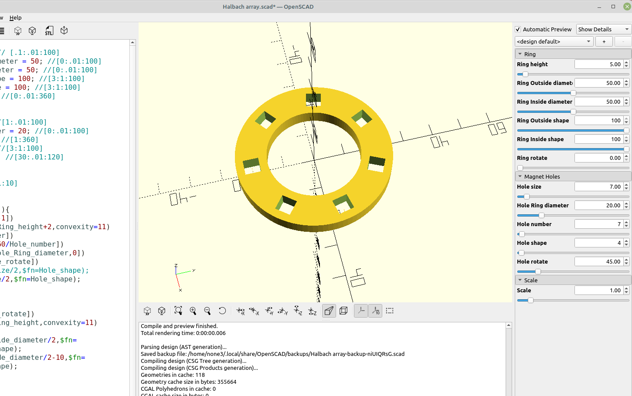Screen dimensions: 632x396
Task: Select the Zoom In magnifier icon
Action: 193,311
